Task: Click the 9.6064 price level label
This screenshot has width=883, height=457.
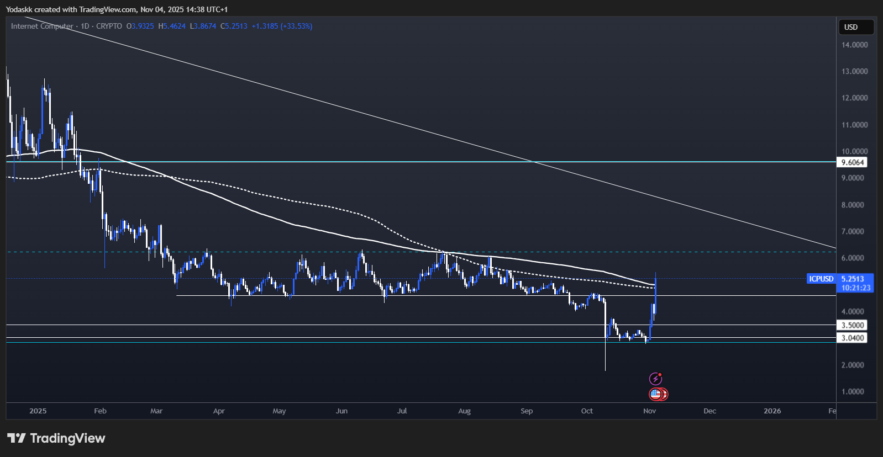Action: 852,162
